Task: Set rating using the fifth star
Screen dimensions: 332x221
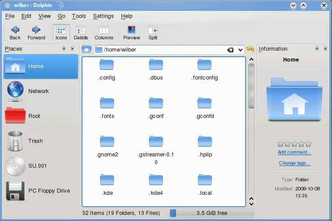Action: coord(308,144)
